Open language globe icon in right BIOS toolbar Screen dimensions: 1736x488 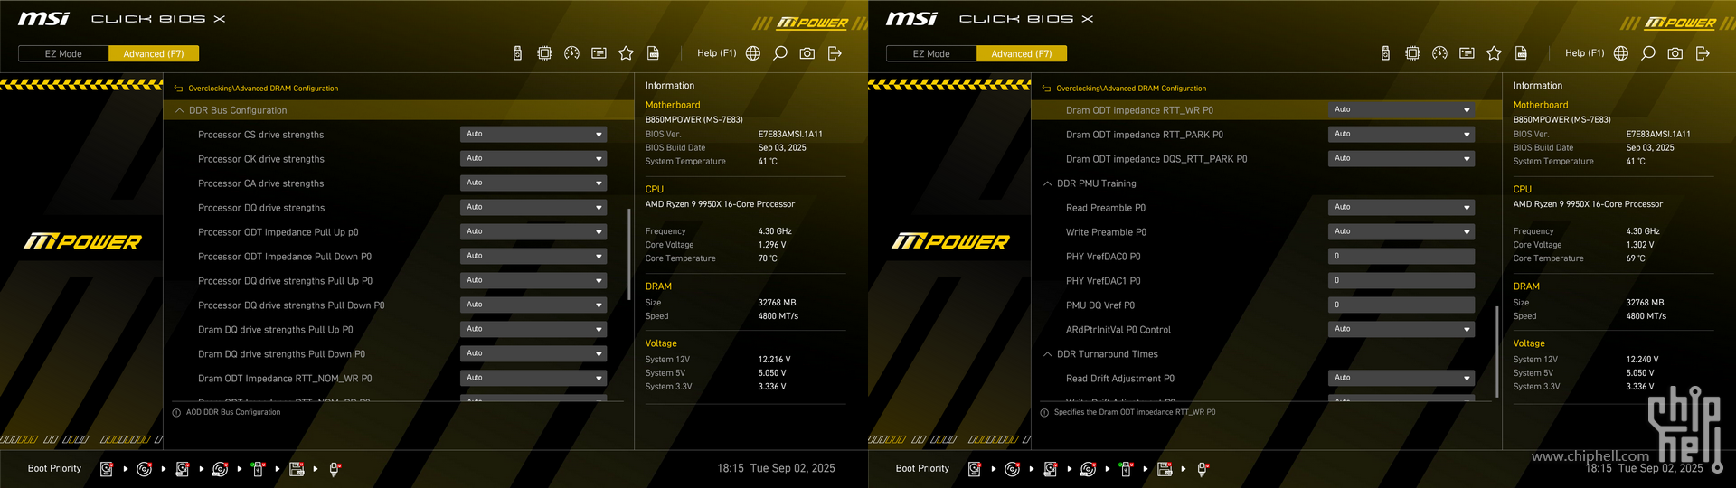point(1621,53)
